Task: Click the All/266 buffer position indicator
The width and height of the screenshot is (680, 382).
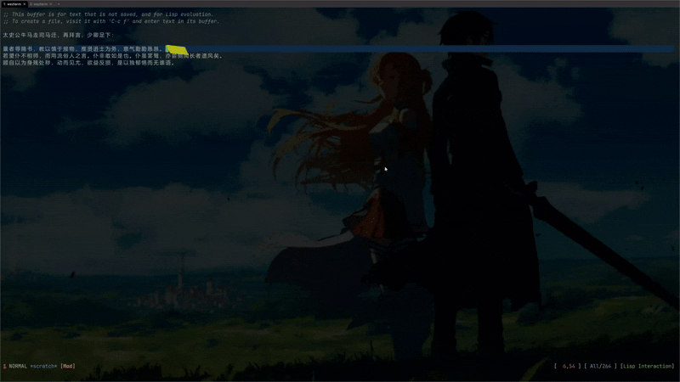Action: 599,366
